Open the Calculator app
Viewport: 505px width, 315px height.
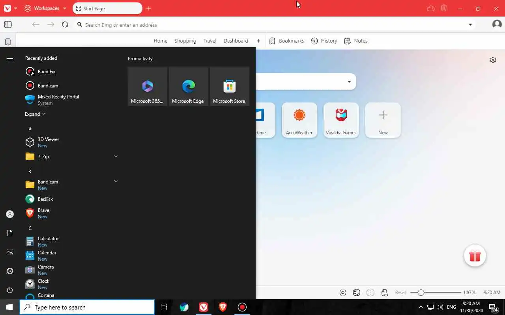point(71,241)
